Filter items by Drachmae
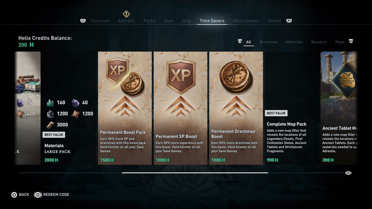This screenshot has height=209, width=372. [x=268, y=42]
